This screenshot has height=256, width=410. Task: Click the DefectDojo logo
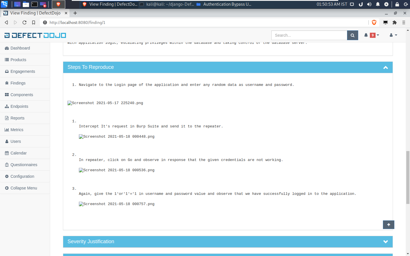pyautogui.click(x=35, y=35)
